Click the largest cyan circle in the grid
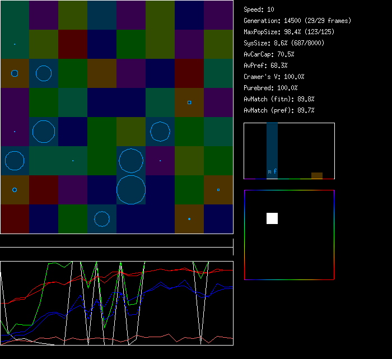Viewport: 392px width, 359px height. (x=131, y=190)
